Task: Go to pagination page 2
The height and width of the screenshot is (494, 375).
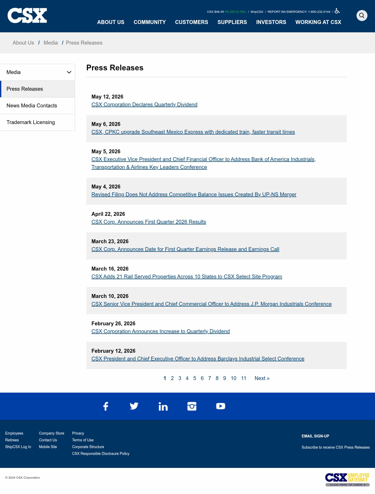Action: pyautogui.click(x=172, y=378)
